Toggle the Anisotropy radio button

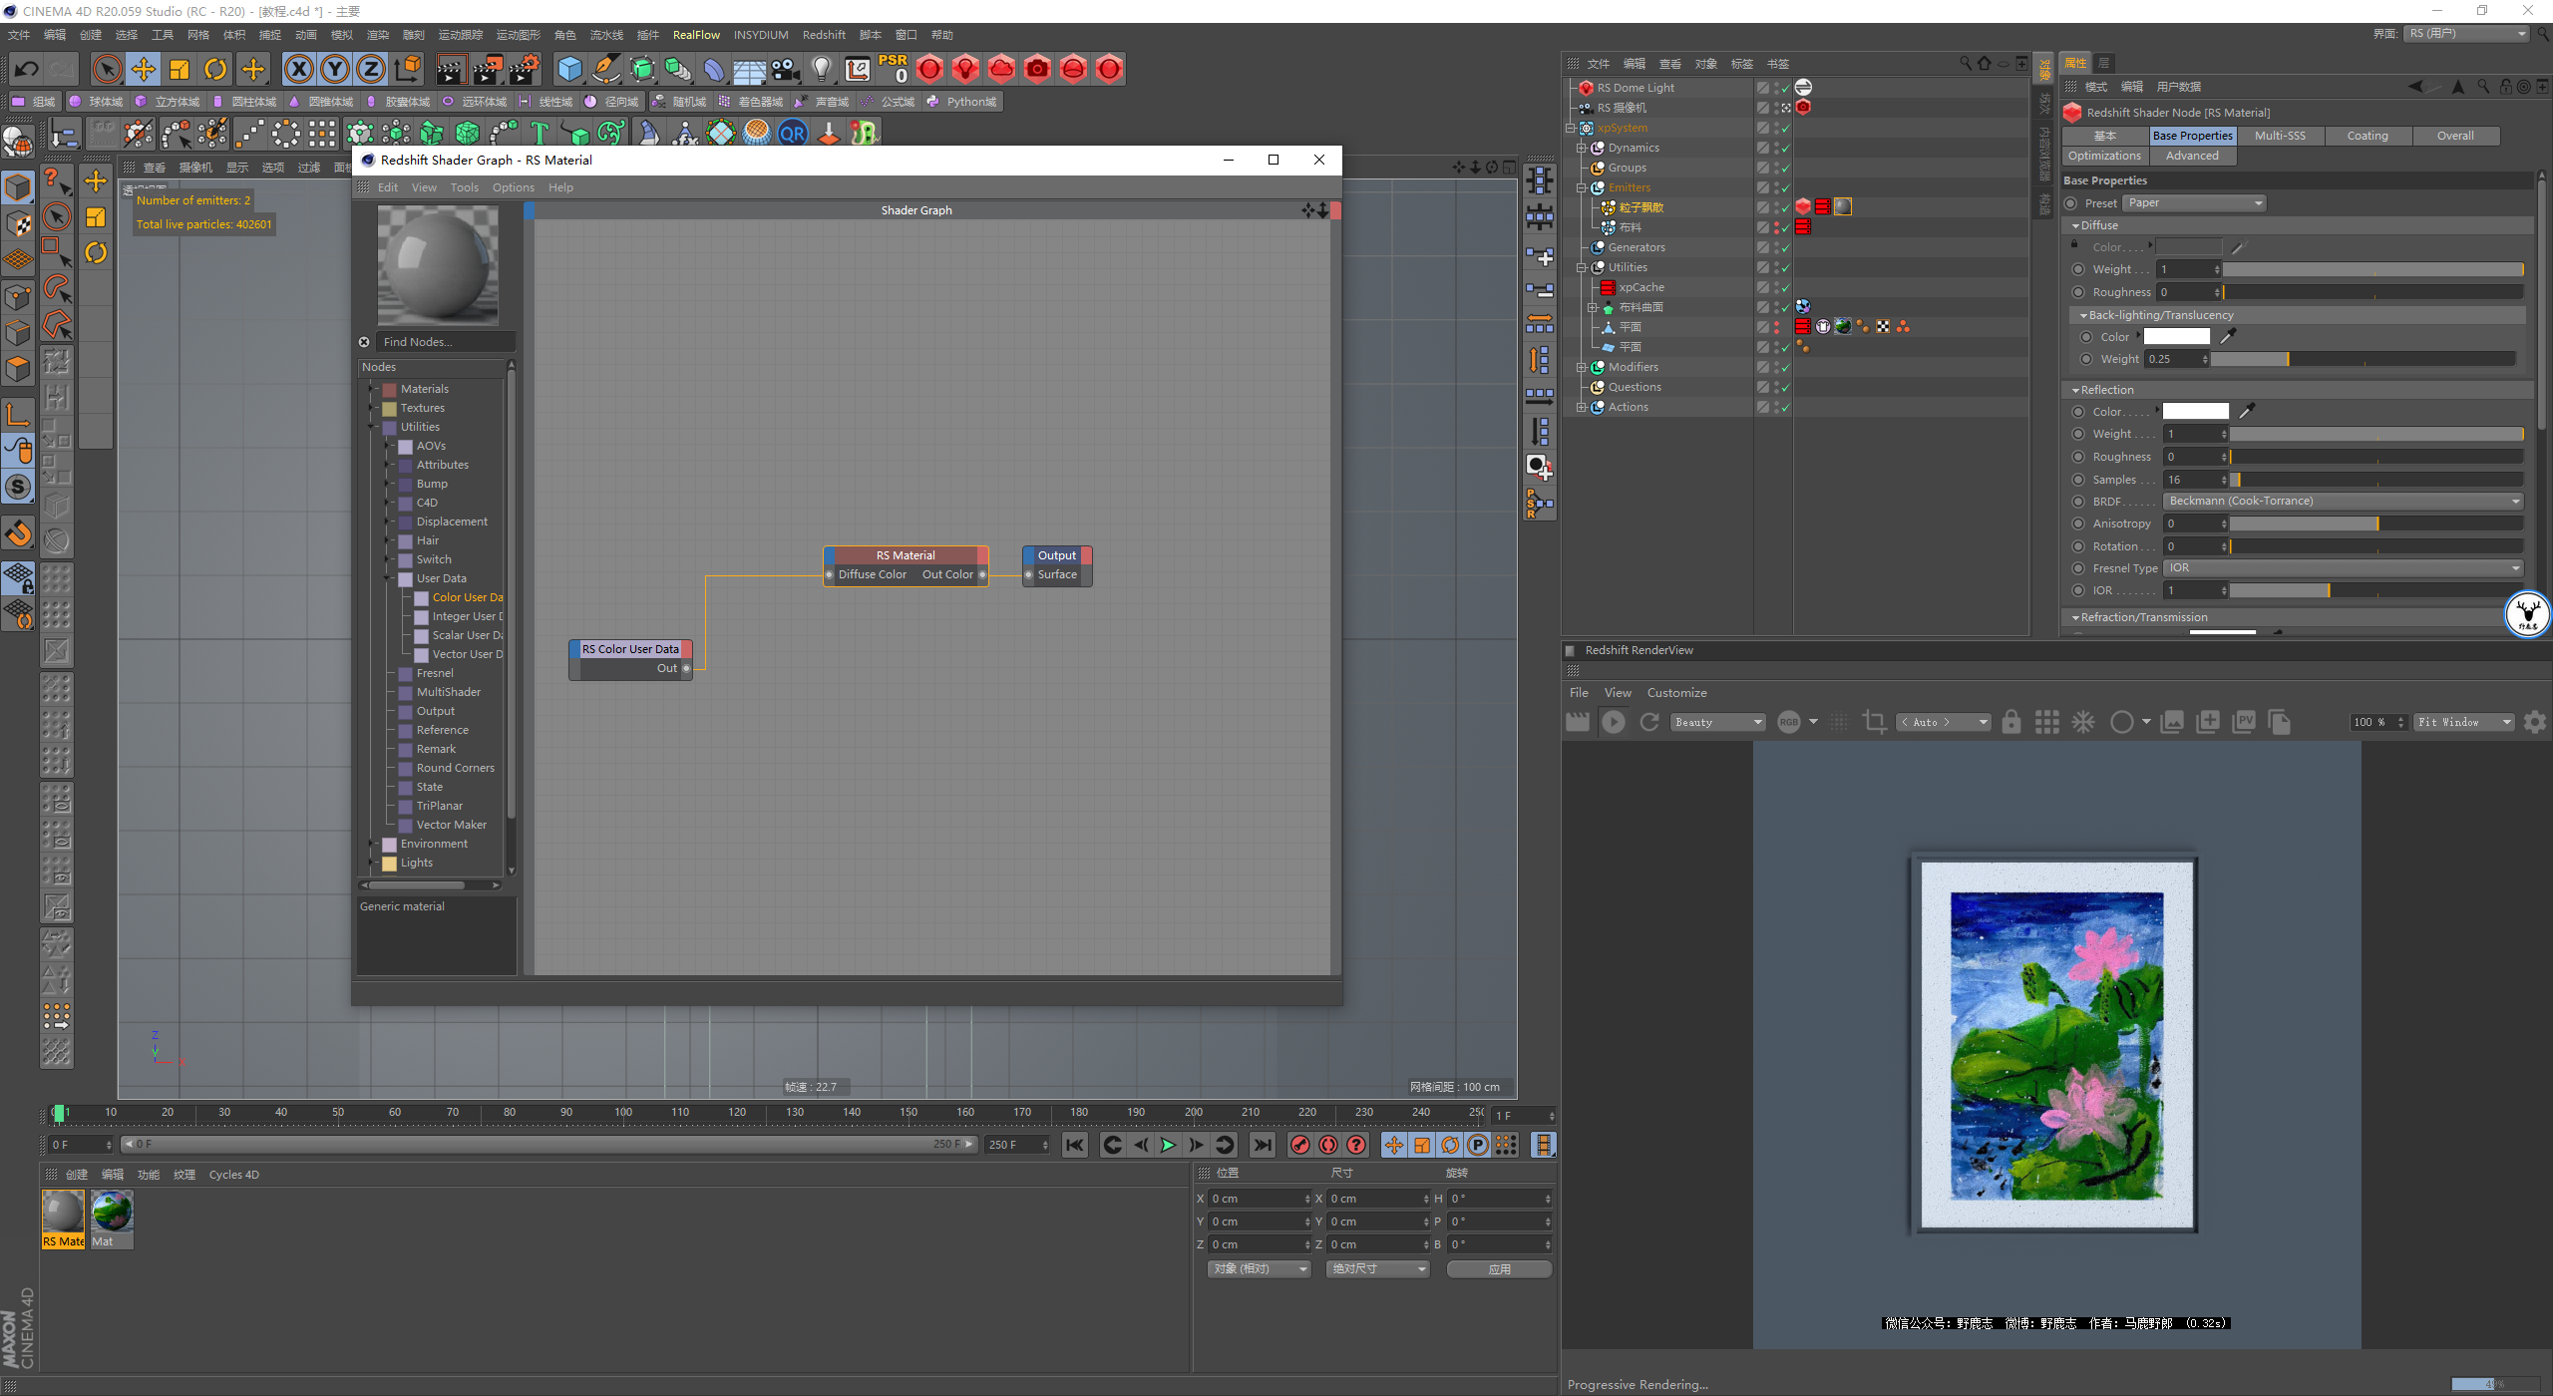point(2078,523)
